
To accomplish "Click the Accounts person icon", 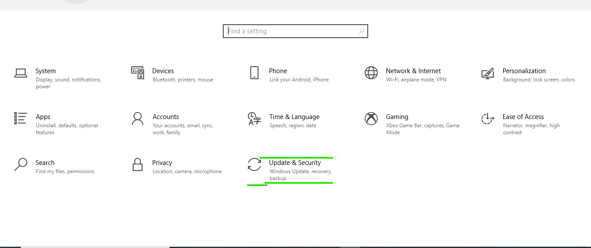I will (138, 119).
